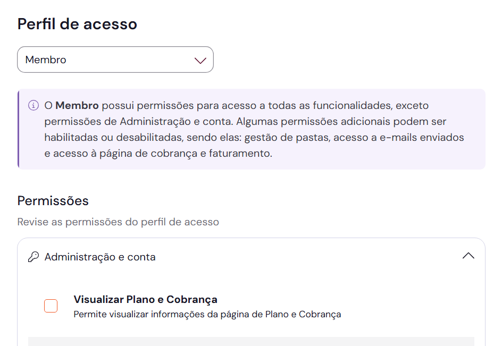
Task: Click the banner line mentioning habilitadas ou desabilitadas
Action: (x=254, y=138)
